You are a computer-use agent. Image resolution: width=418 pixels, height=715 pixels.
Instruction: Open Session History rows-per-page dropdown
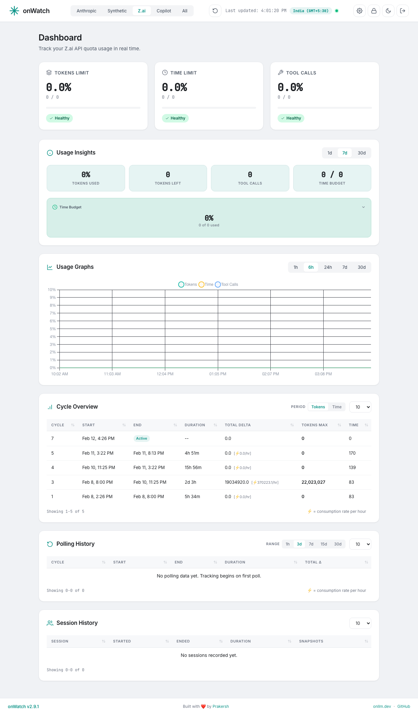tap(360, 623)
